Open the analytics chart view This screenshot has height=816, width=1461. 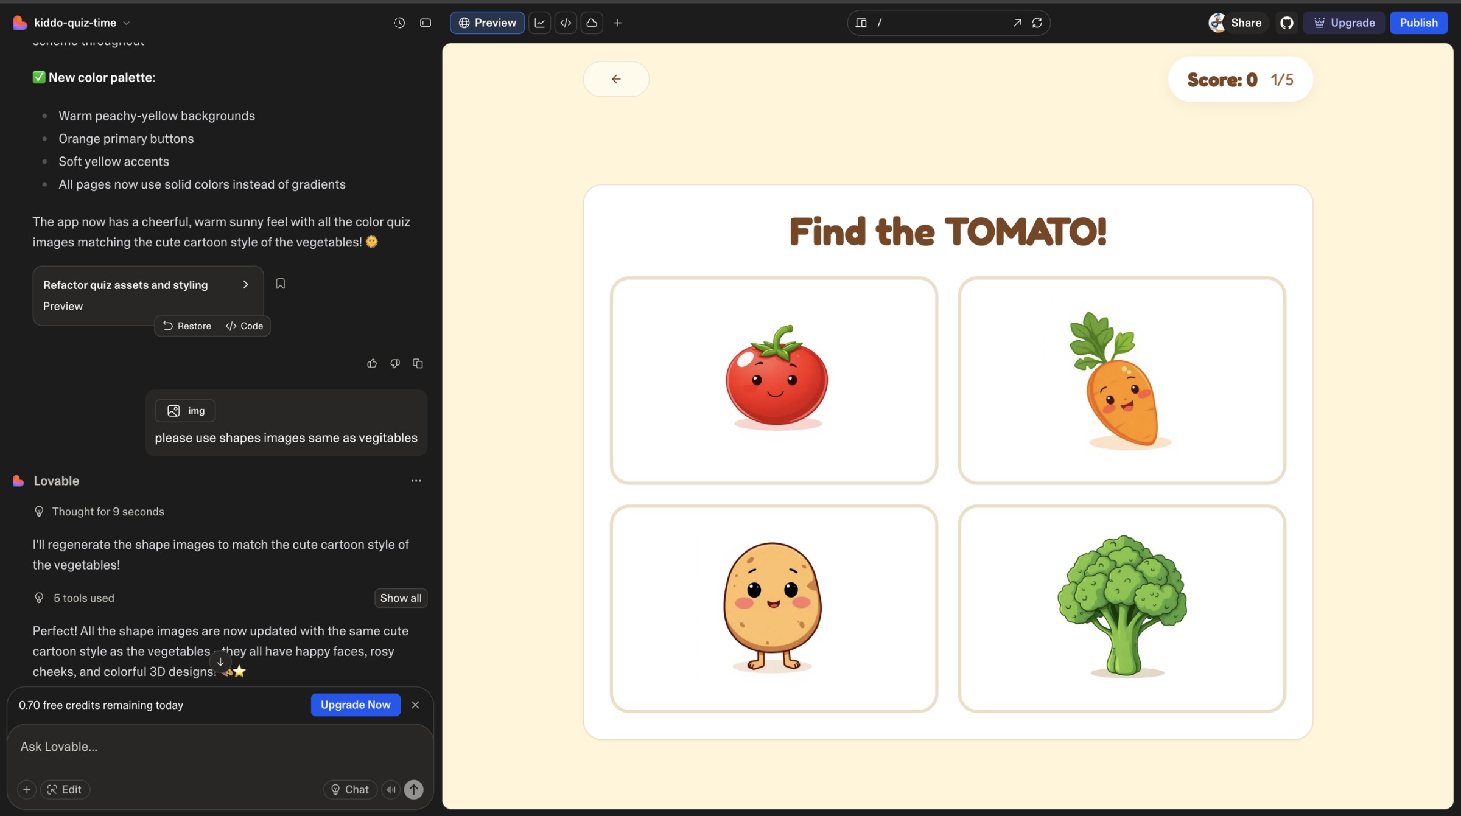(x=539, y=23)
